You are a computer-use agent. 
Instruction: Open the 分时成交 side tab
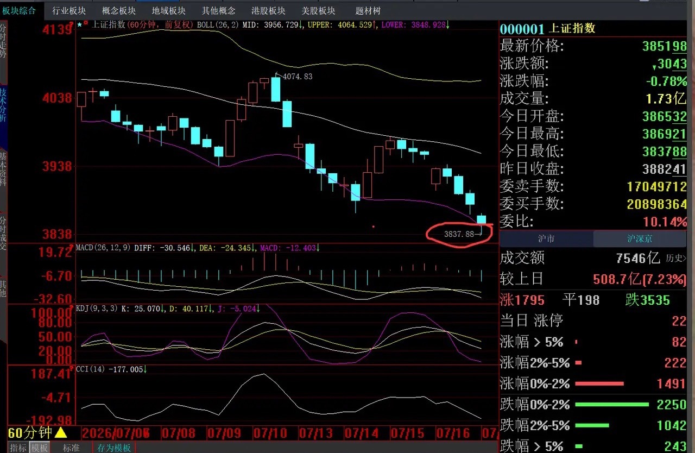3,234
